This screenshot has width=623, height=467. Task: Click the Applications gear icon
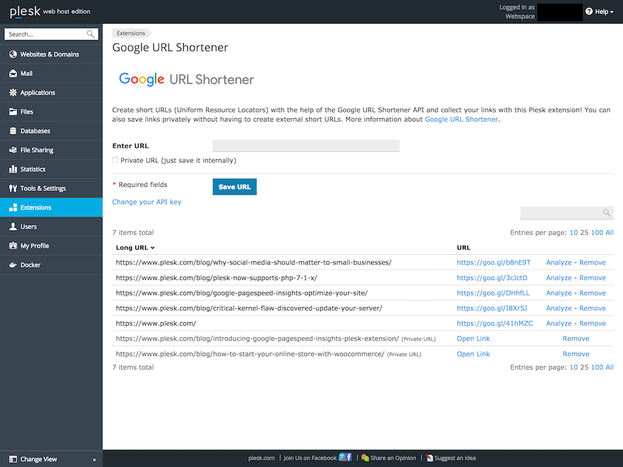(13, 92)
